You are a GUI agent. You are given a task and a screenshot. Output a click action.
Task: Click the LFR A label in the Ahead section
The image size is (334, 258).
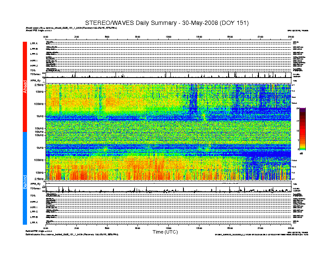click(34, 43)
